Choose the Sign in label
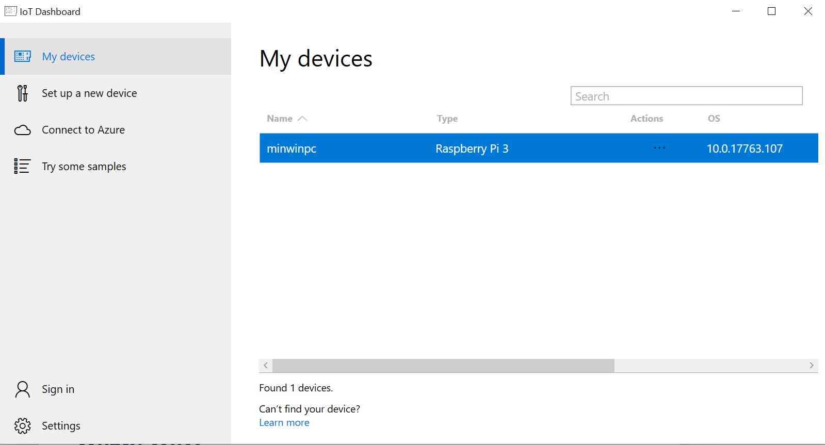 58,389
